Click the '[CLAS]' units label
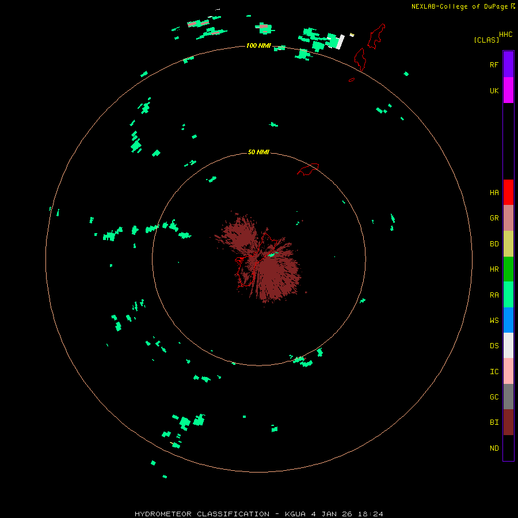Viewport: 518px width, 518px height. pyautogui.click(x=486, y=40)
